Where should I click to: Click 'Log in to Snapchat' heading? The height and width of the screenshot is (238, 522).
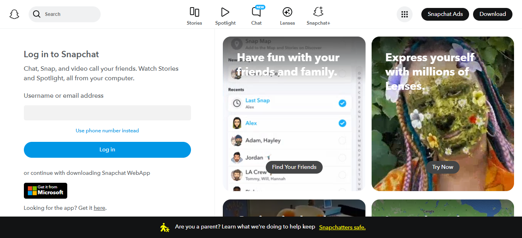pos(61,54)
